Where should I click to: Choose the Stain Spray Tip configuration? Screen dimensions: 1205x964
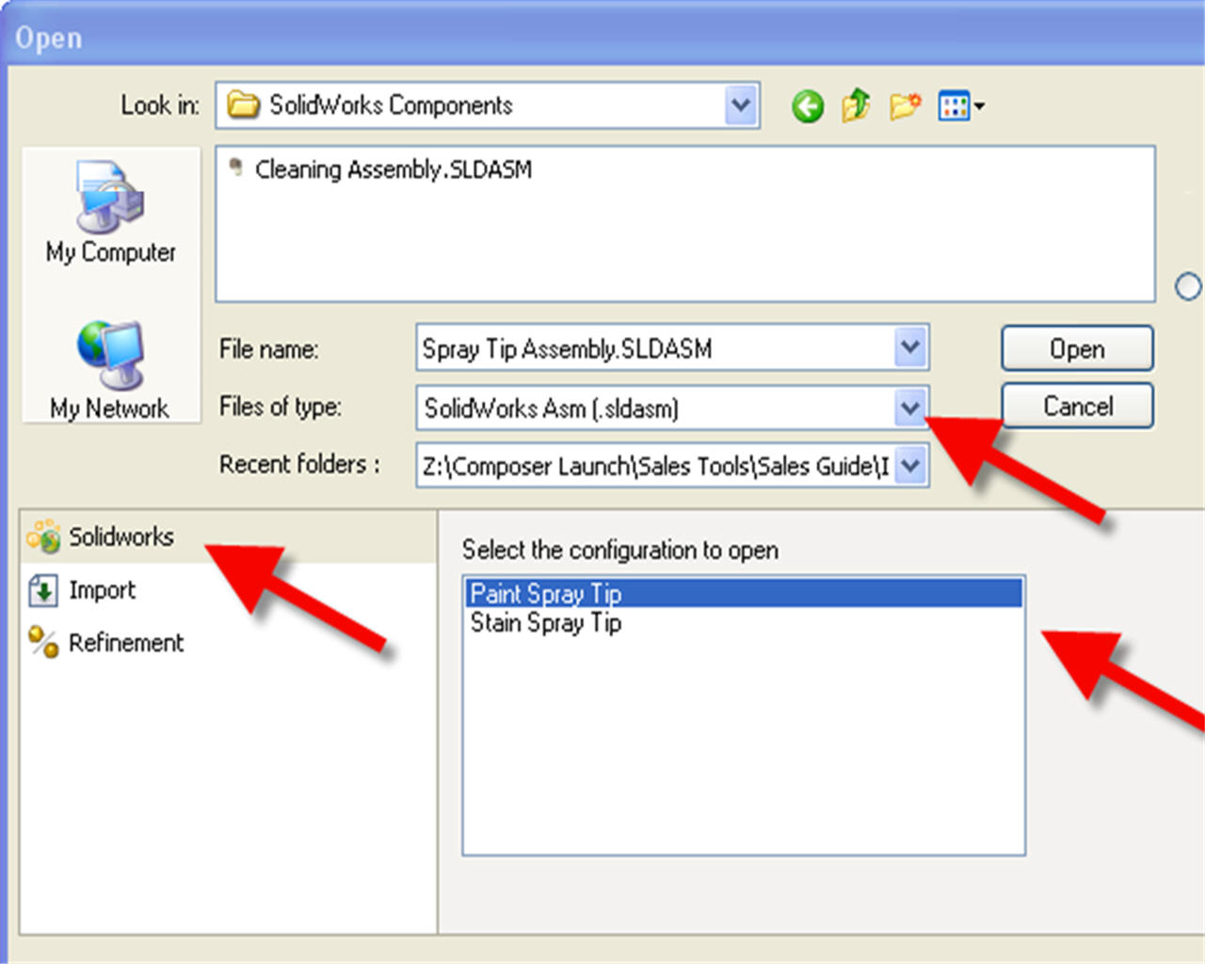(546, 623)
